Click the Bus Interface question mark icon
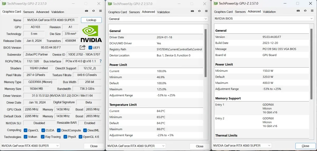 [x=100, y=61]
